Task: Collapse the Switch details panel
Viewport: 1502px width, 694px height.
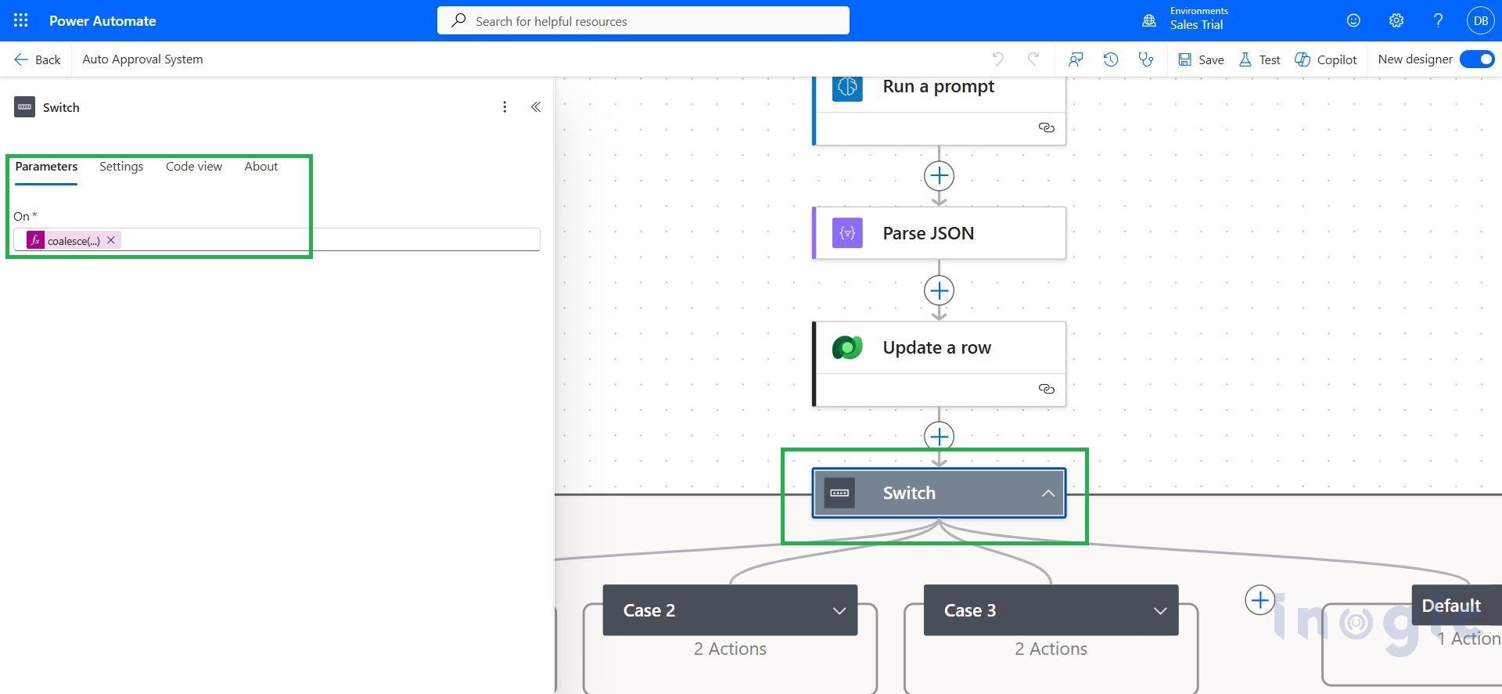Action: tap(536, 107)
